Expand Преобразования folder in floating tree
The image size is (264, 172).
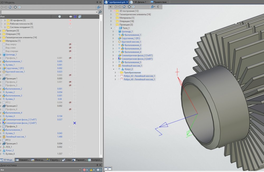tap(115, 72)
